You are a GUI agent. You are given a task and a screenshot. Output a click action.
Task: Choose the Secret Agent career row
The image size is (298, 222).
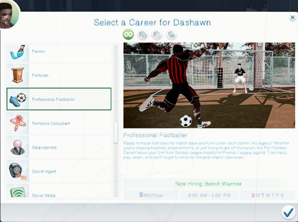pyautogui.click(x=59, y=171)
